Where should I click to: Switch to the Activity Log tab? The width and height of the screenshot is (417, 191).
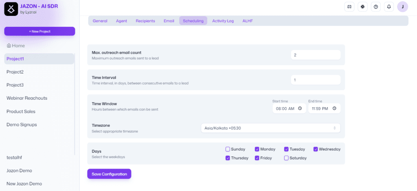click(223, 21)
